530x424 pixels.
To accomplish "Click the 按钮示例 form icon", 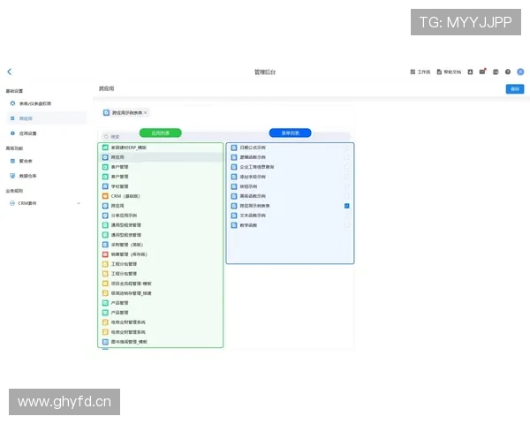I will tap(234, 186).
